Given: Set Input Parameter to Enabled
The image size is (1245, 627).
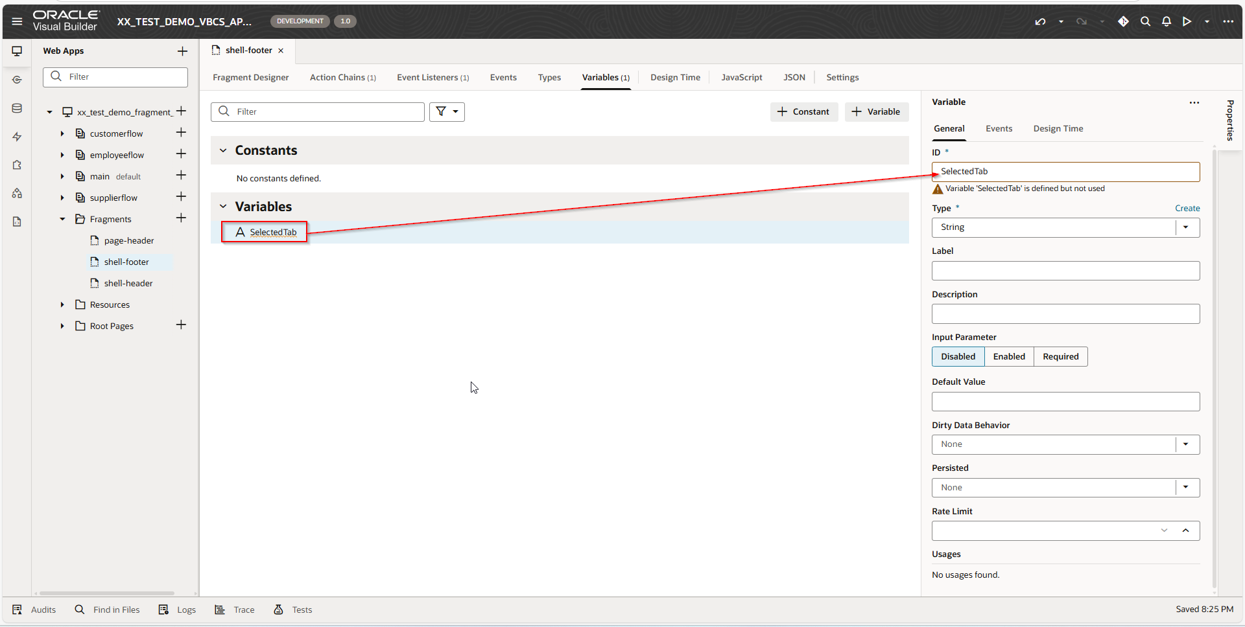Looking at the screenshot, I should click(1008, 357).
